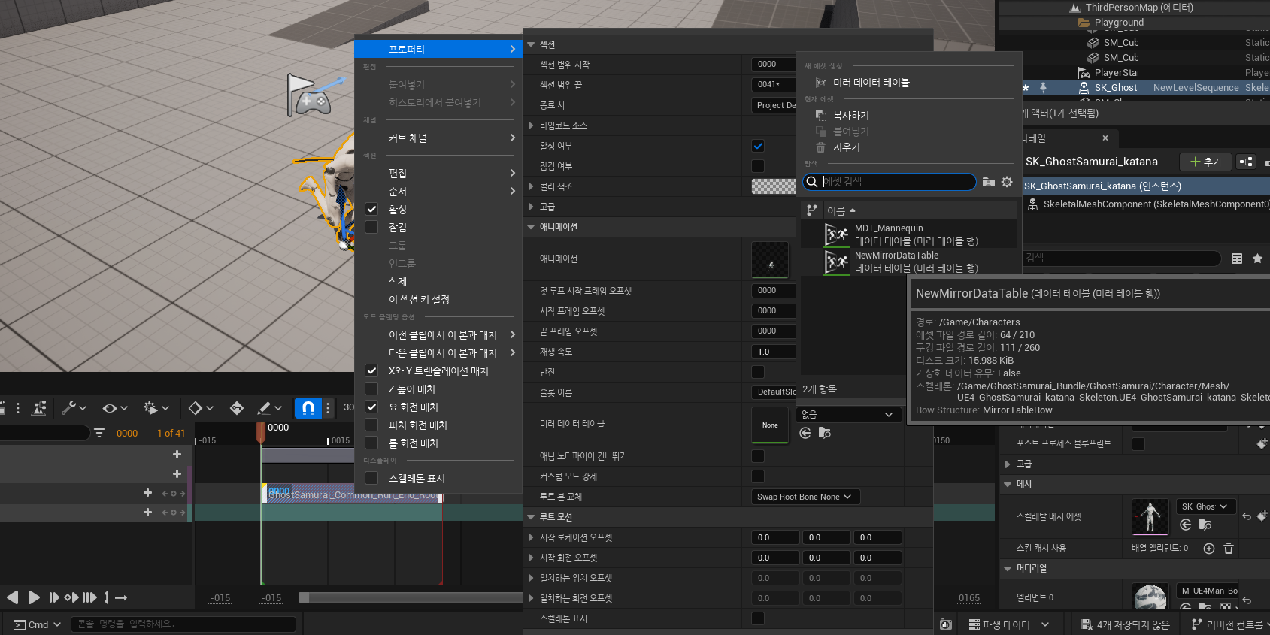The height and width of the screenshot is (635, 1270).
Task: Click the 컬러 색조 color swatch
Action: [x=773, y=186]
